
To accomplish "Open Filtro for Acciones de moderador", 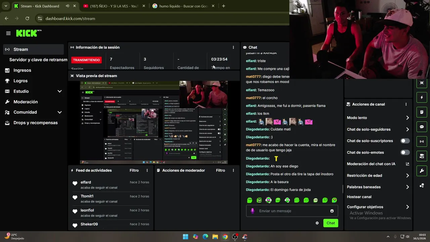I will tap(220, 170).
